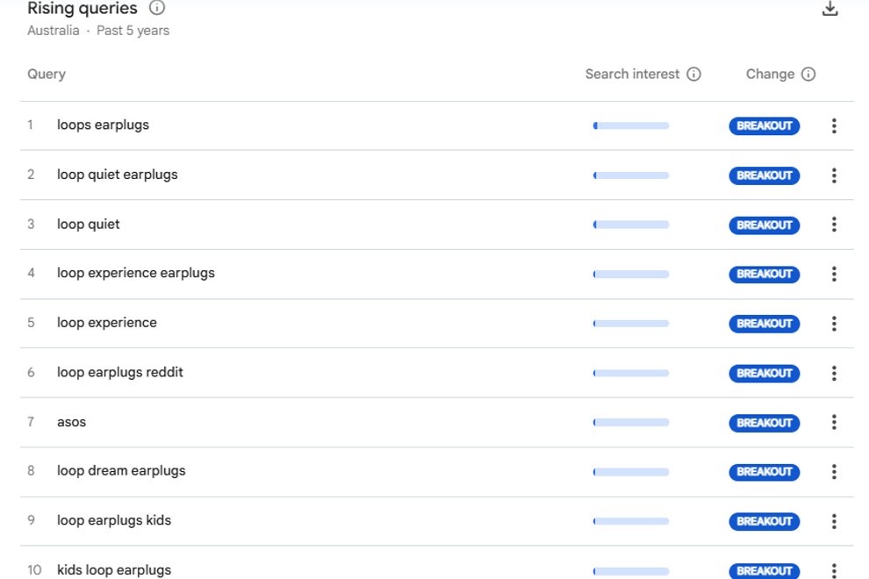Select the loop quiet earplugs query
This screenshot has width=869, height=579.
click(118, 175)
